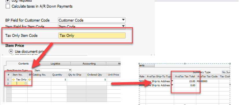Switch to the Contents tab
The width and height of the screenshot is (239, 105).
tap(23, 64)
